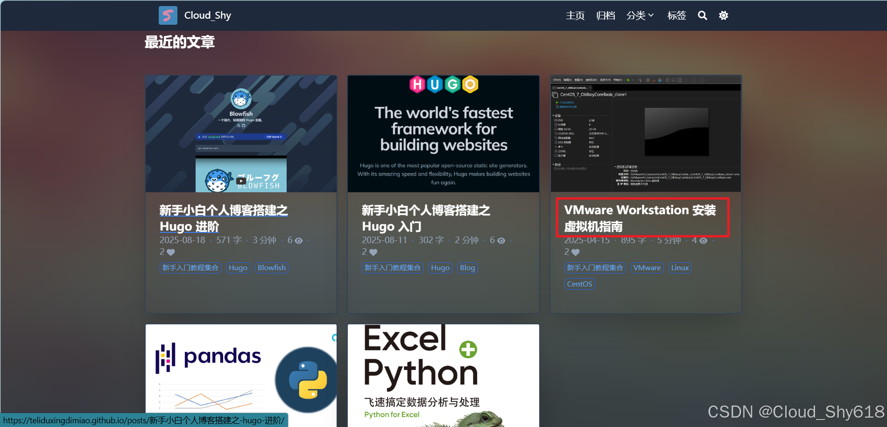The image size is (887, 427).
Task: Click the views eye icon on Hugo 入门 card
Action: [501, 241]
